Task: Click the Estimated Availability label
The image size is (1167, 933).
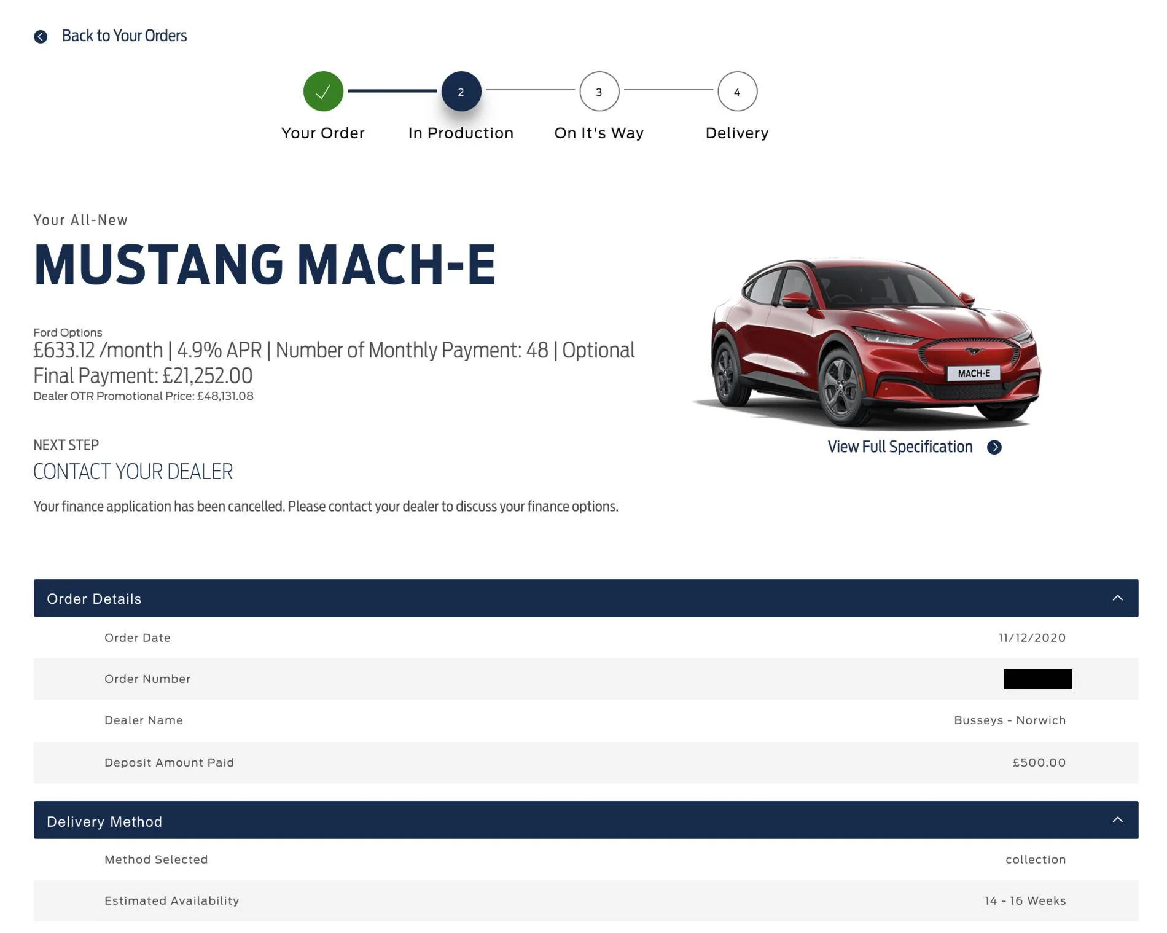Action: [172, 900]
